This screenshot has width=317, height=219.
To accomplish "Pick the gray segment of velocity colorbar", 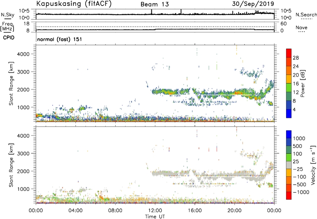I will point(289,165).
